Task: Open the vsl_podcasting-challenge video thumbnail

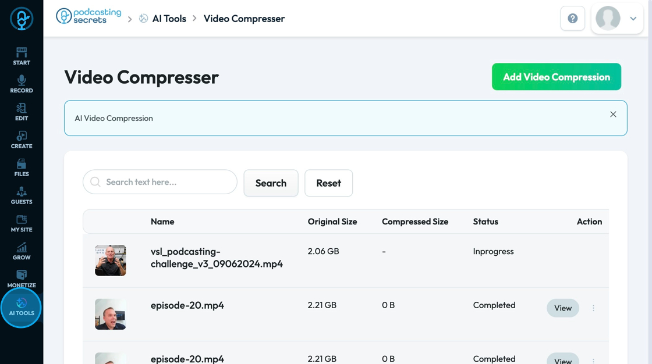Action: coord(110,260)
